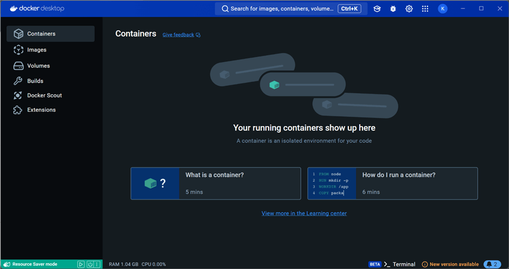Toggle the engine play/pause button

coord(81,264)
